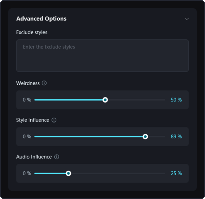Click the Advanced Options heading
This screenshot has height=199, width=205.
coord(41,19)
